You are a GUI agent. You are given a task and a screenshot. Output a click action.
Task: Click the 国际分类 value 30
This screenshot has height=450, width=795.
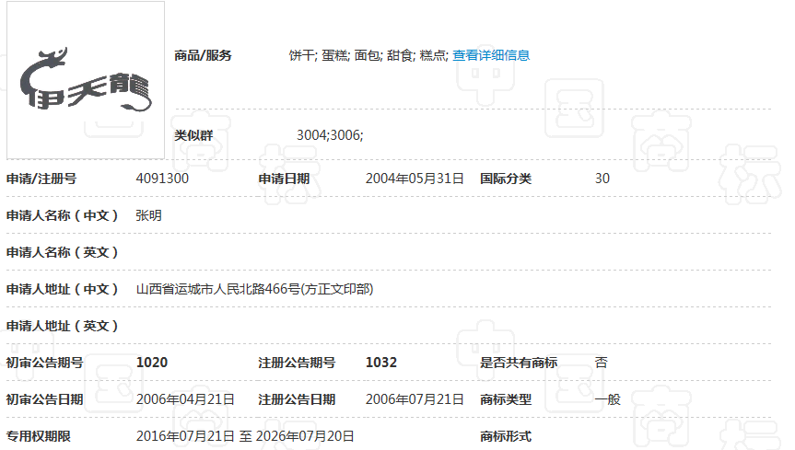click(x=602, y=179)
